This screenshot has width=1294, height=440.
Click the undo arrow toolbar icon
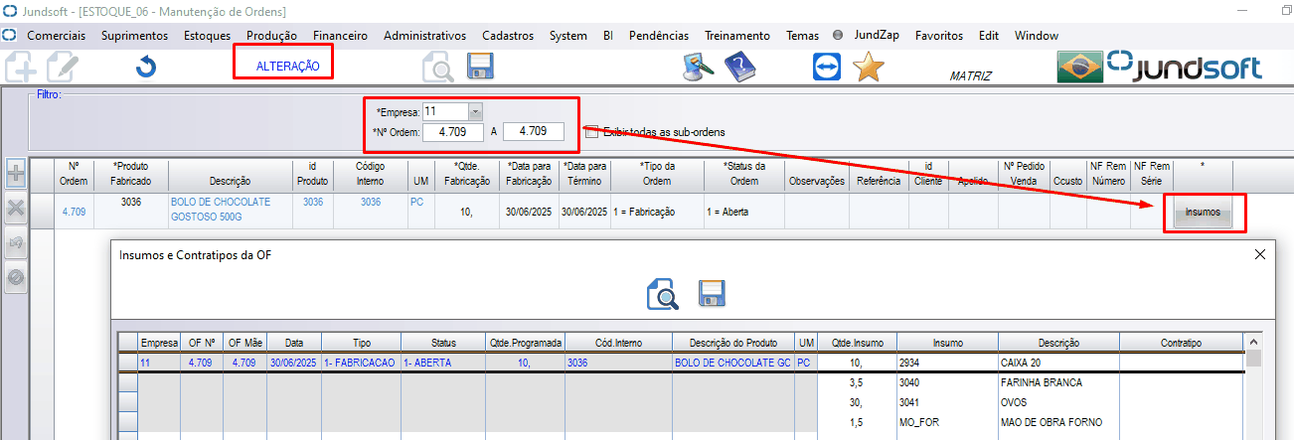pyautogui.click(x=146, y=68)
